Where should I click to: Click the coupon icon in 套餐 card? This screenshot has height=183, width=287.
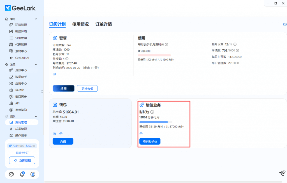[54, 74]
